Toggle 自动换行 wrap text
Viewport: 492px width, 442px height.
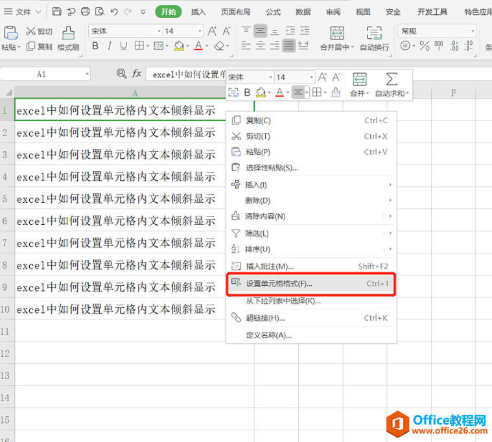374,38
